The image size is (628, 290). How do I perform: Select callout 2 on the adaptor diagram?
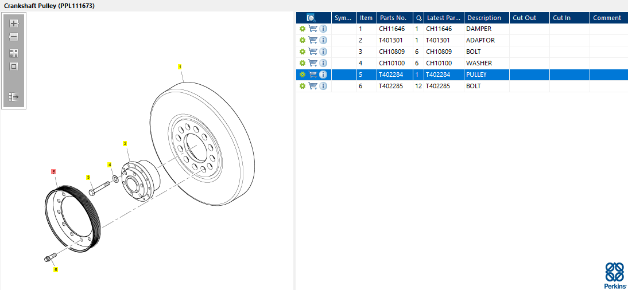tap(125, 143)
